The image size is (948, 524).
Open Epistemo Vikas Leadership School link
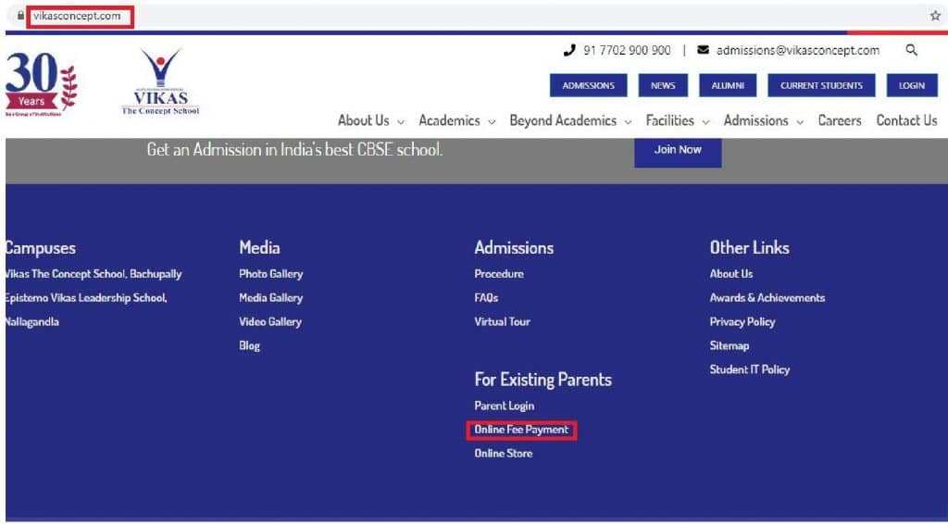[86, 309]
